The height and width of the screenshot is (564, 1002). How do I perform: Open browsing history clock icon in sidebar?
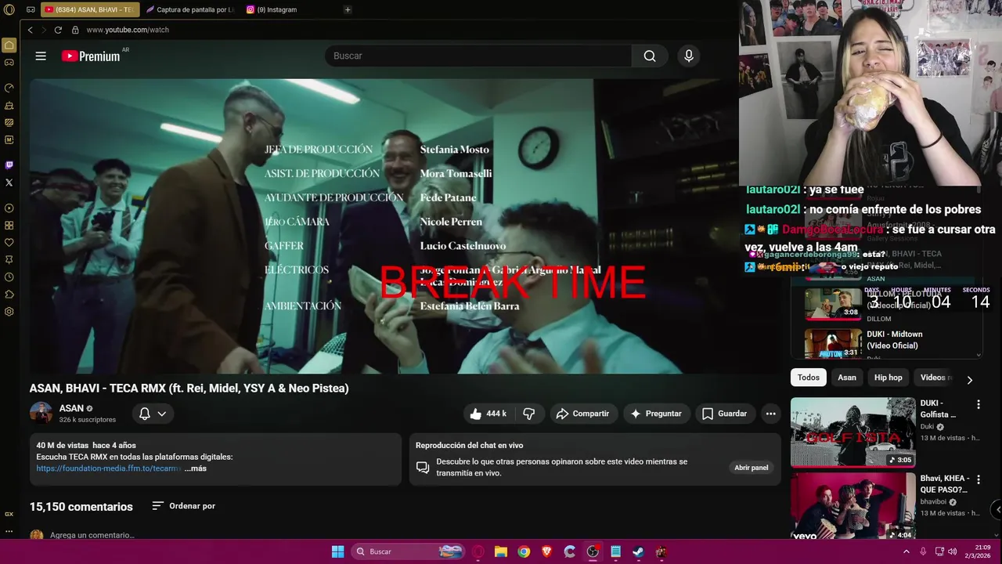pyautogui.click(x=9, y=277)
